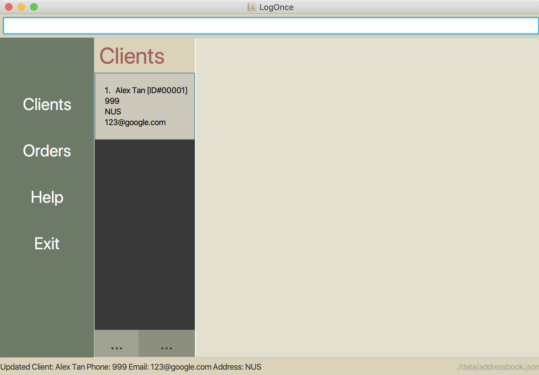Click the phone number 999 in client card
This screenshot has height=375, width=539.
click(x=112, y=101)
